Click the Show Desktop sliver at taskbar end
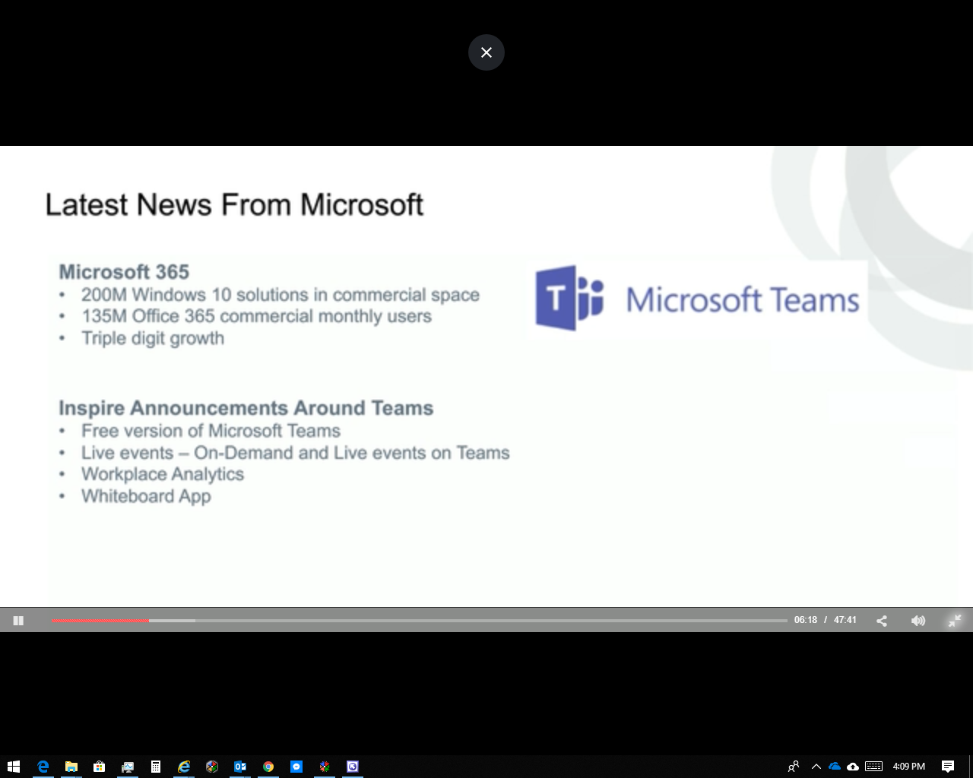Viewport: 973px width, 778px height. [x=971, y=767]
